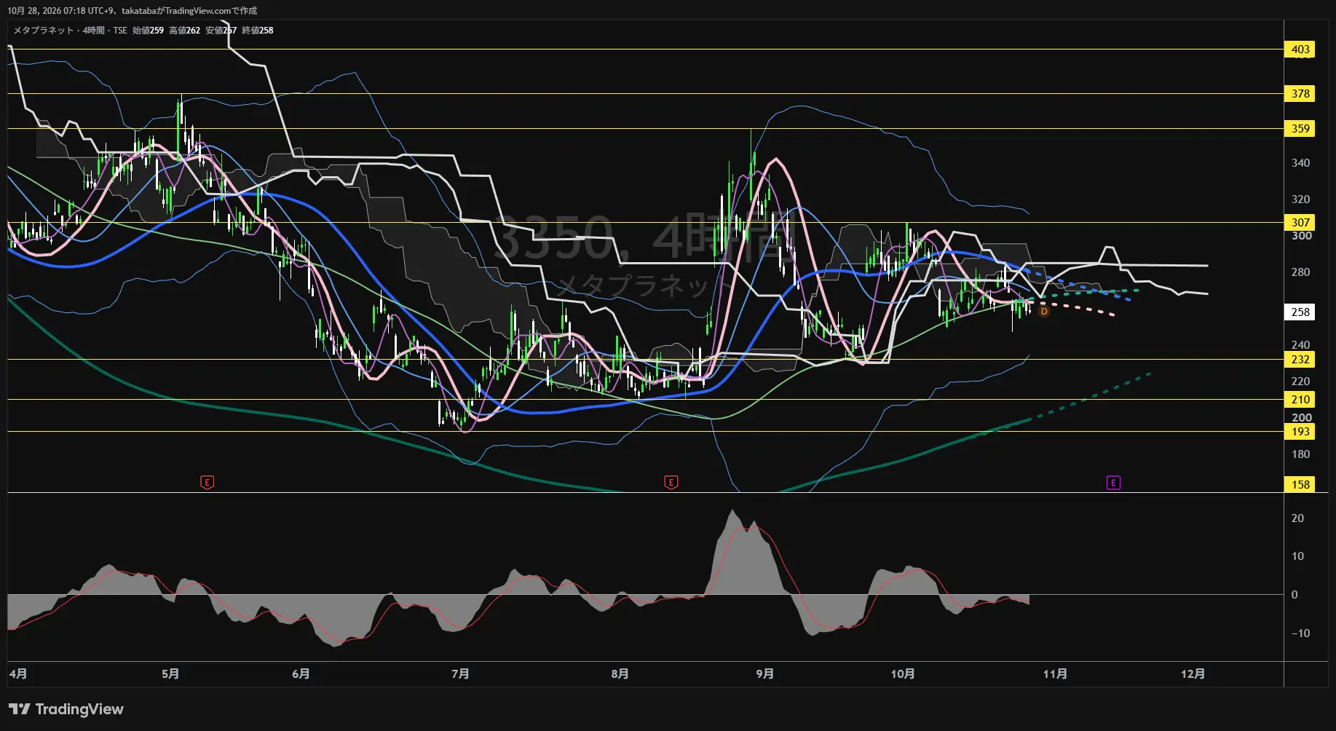Select the yellow 403 price level label
The image size is (1336, 731).
pyautogui.click(x=1300, y=50)
